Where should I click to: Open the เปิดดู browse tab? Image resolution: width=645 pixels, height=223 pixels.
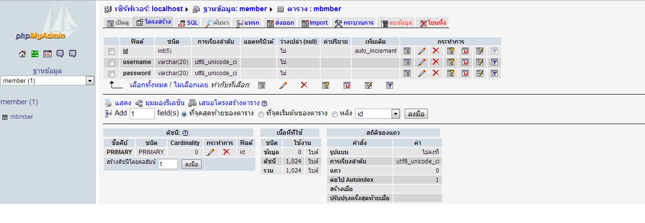(x=117, y=23)
